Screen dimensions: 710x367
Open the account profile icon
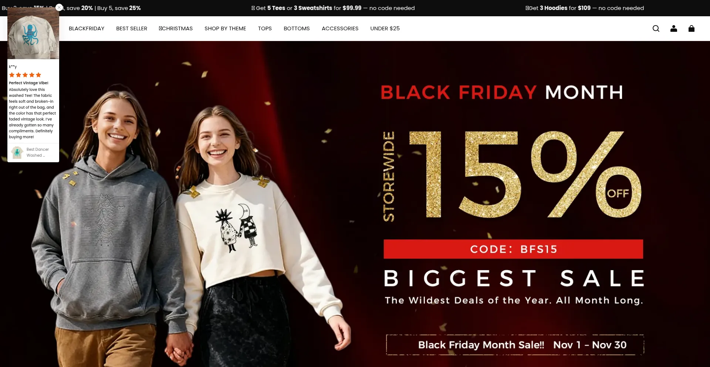(x=674, y=28)
